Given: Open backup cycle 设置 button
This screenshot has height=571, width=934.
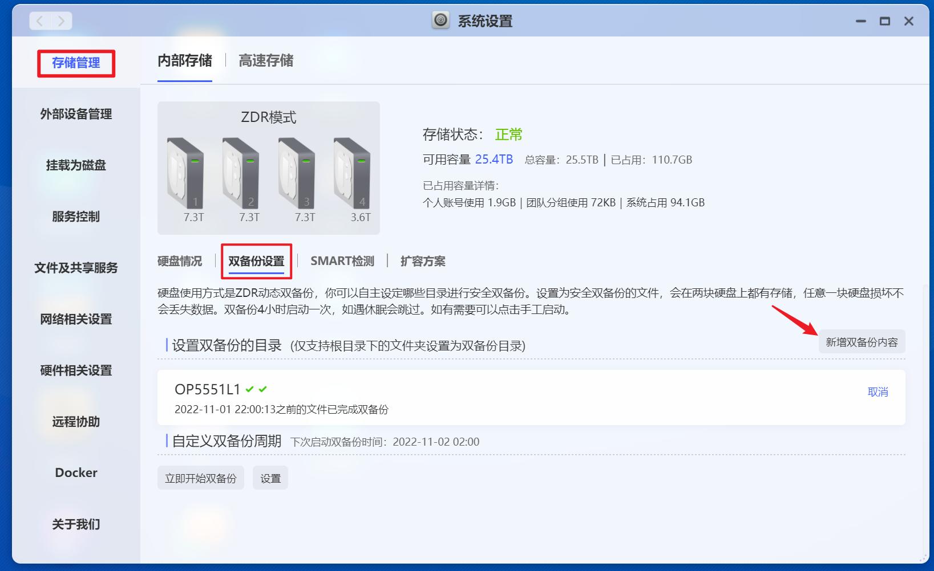Looking at the screenshot, I should tap(270, 478).
